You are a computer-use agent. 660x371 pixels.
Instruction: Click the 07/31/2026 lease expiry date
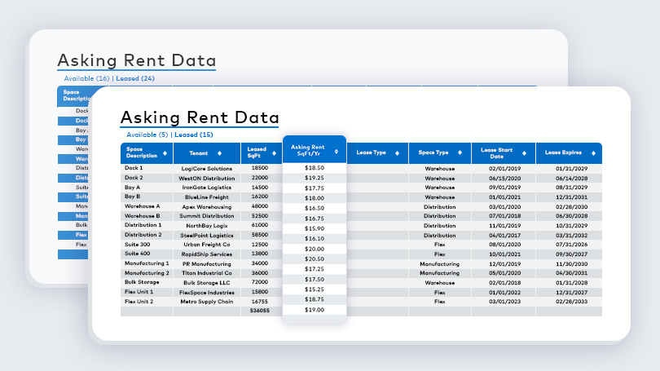coord(572,245)
